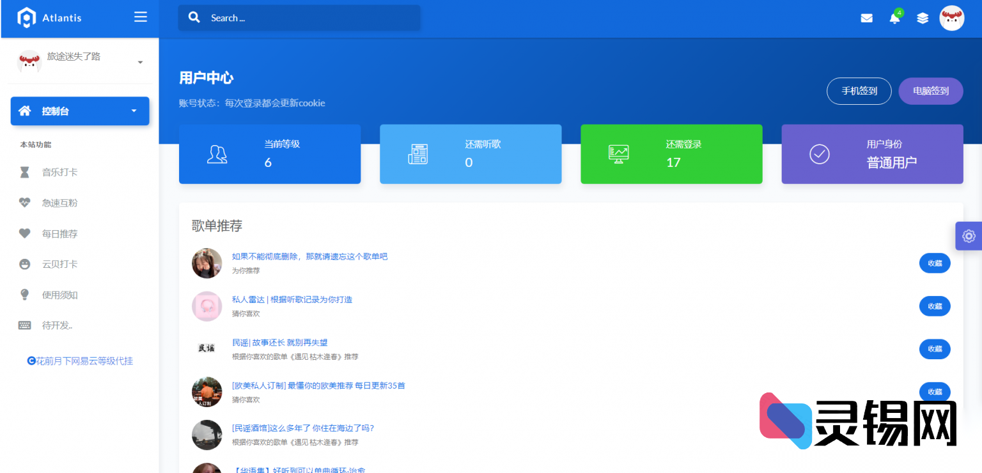
Task: Click the profile avatar in top right corner
Action: click(x=952, y=18)
